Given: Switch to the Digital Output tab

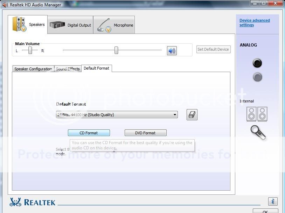Looking at the screenshot, I should pyautogui.click(x=70, y=25).
